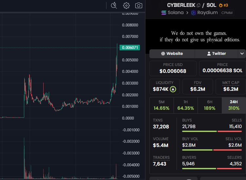Click the VOLUME value $5.4M
Viewport: 246px width, 180px height.
pyautogui.click(x=161, y=145)
